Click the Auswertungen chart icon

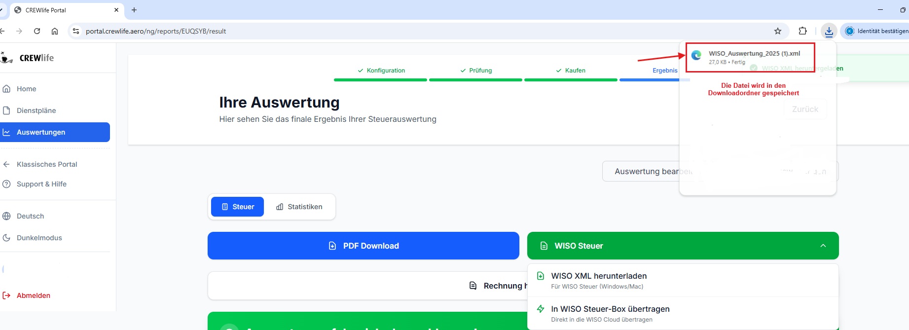click(6, 132)
